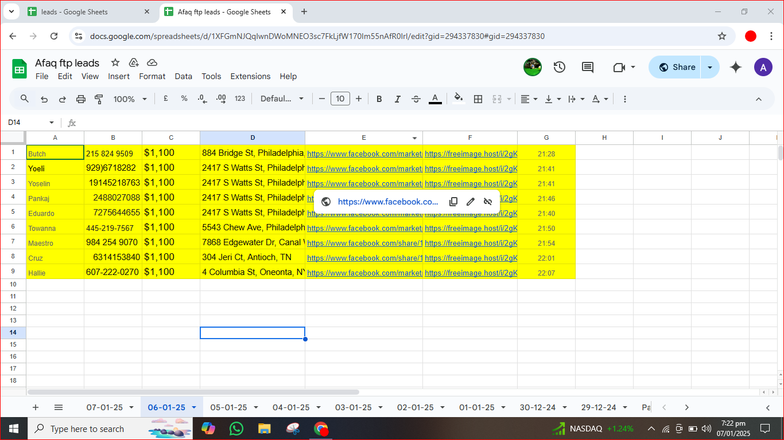Screen dimensions: 784x440
Task: Select column D header
Action: pyautogui.click(x=253, y=137)
